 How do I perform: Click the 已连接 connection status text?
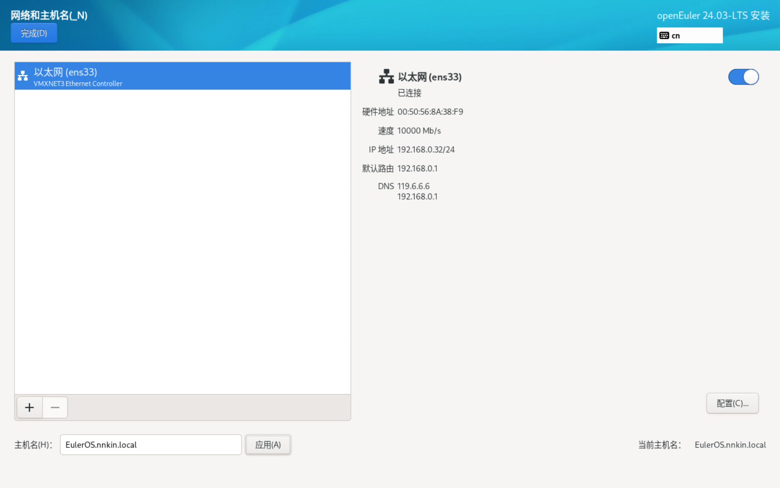[409, 93]
